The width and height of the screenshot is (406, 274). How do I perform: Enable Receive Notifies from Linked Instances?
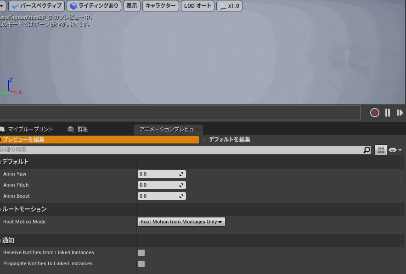141,252
